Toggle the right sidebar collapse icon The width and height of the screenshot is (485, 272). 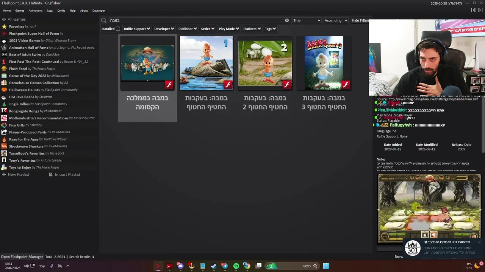point(480,10)
